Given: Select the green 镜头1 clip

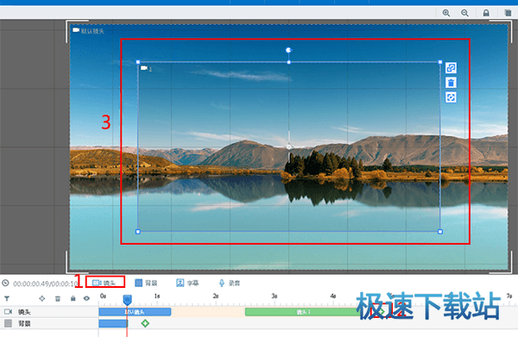Looking at the screenshot, I should 303,312.
